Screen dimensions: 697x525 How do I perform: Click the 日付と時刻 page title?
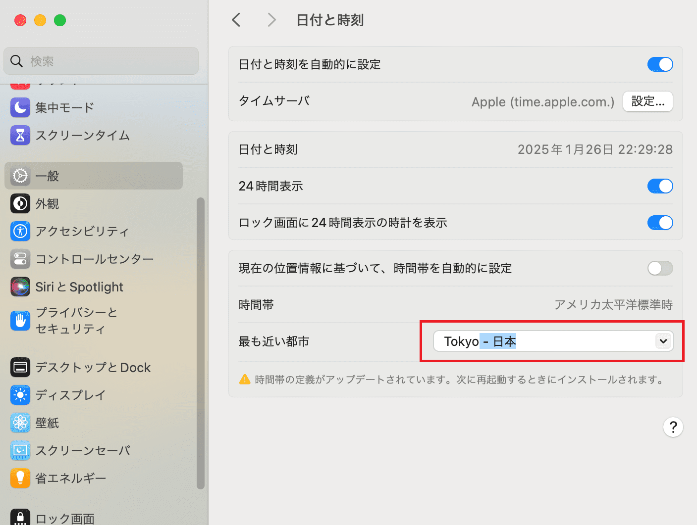(x=330, y=20)
